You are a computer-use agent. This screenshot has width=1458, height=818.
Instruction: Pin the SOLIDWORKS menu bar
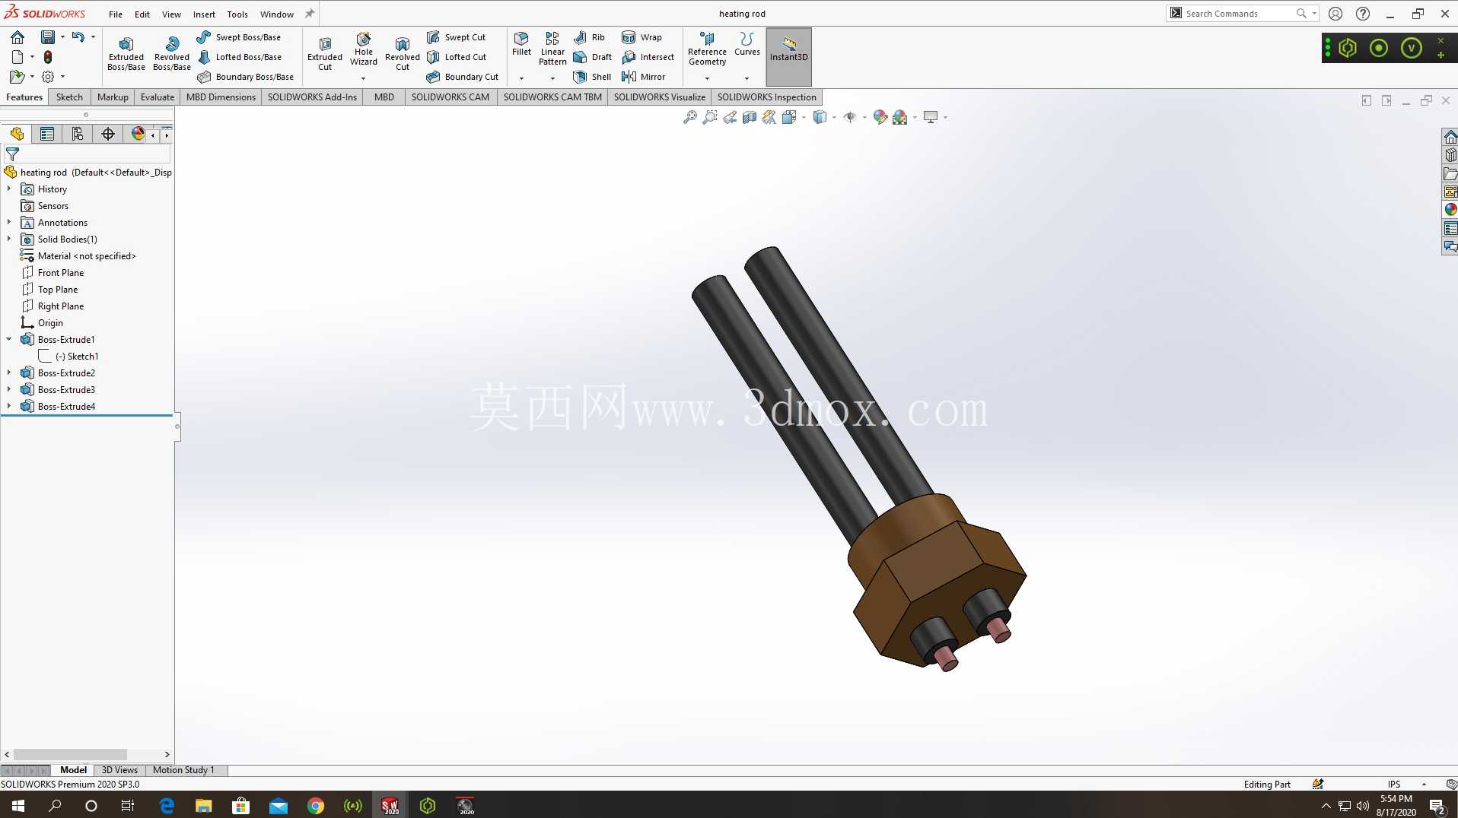[310, 14]
